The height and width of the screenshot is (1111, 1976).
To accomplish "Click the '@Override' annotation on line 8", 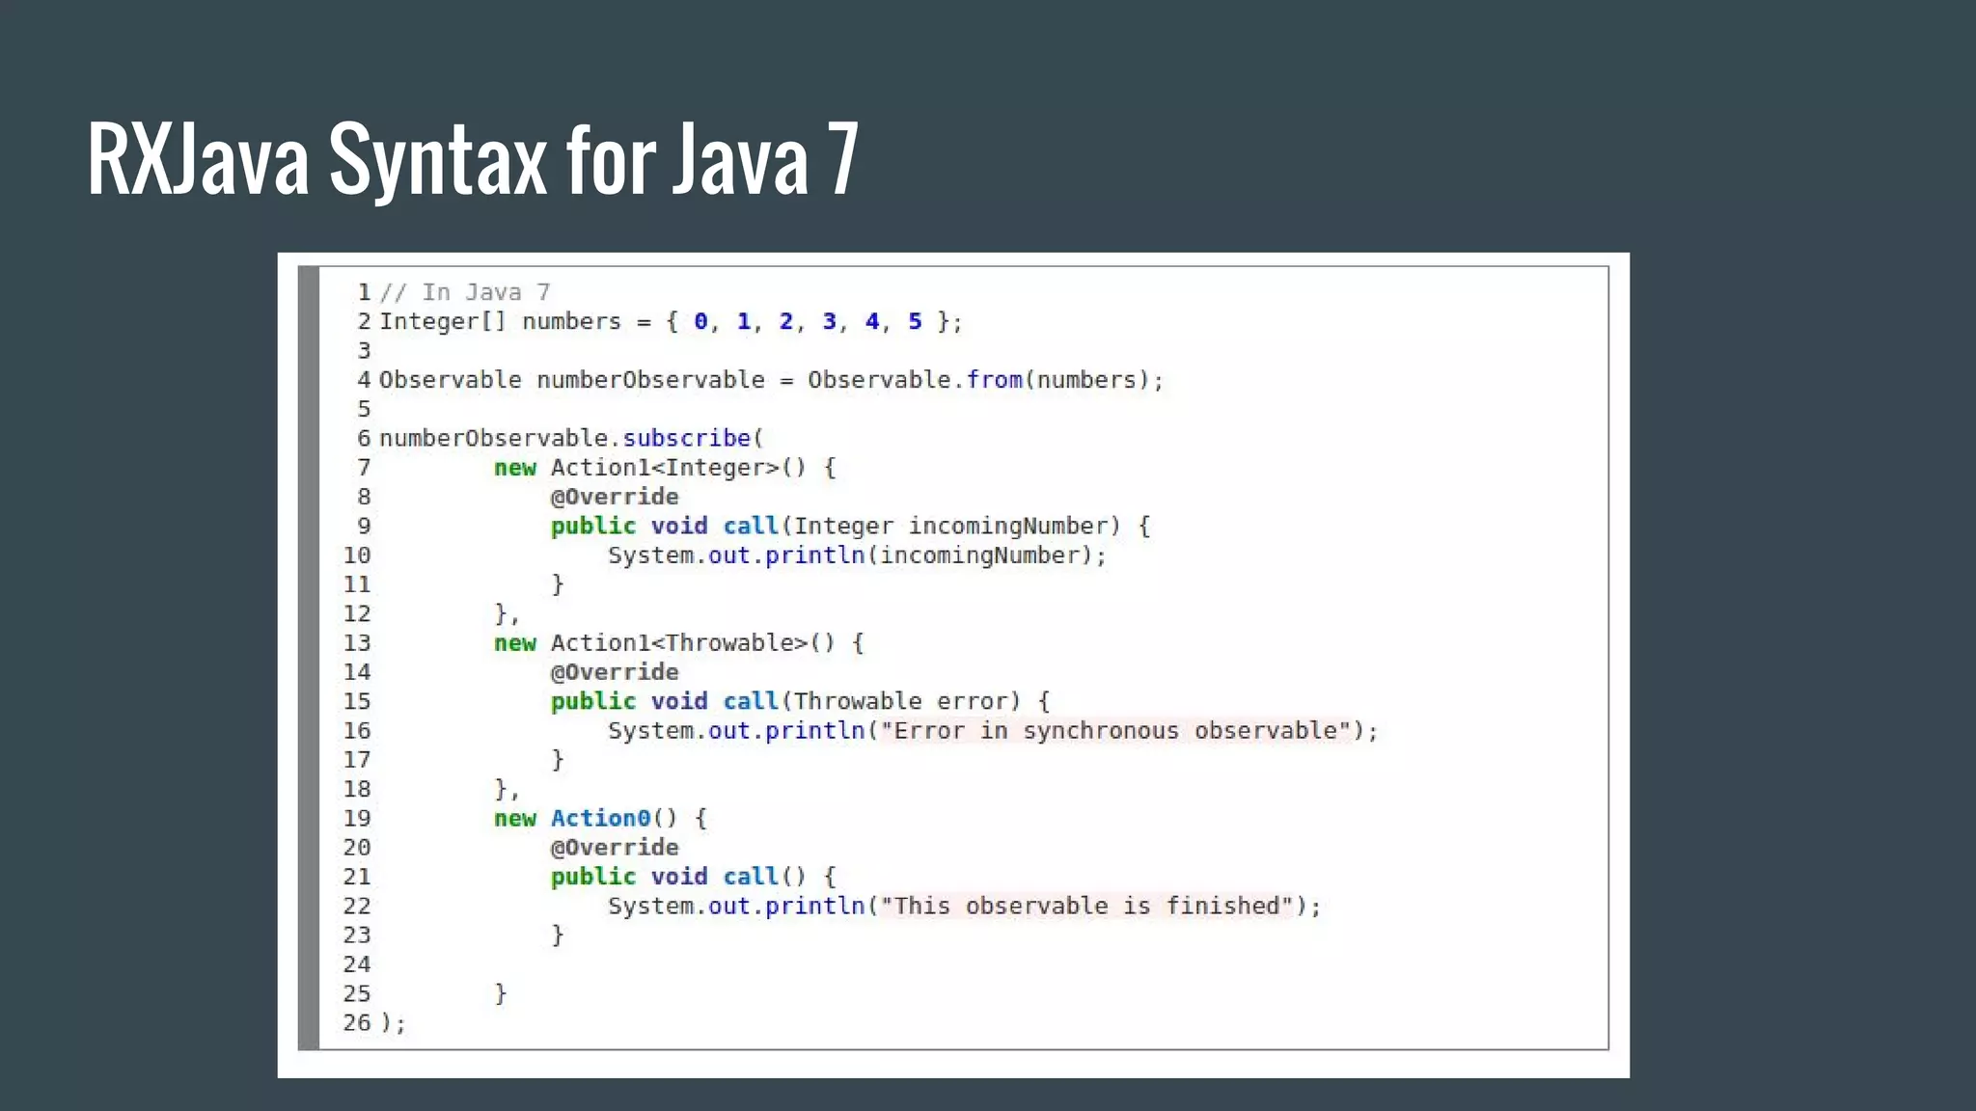I will [615, 497].
